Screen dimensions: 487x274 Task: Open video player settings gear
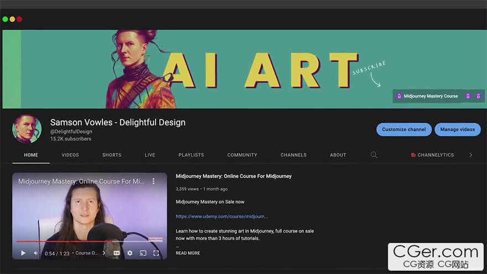130,253
